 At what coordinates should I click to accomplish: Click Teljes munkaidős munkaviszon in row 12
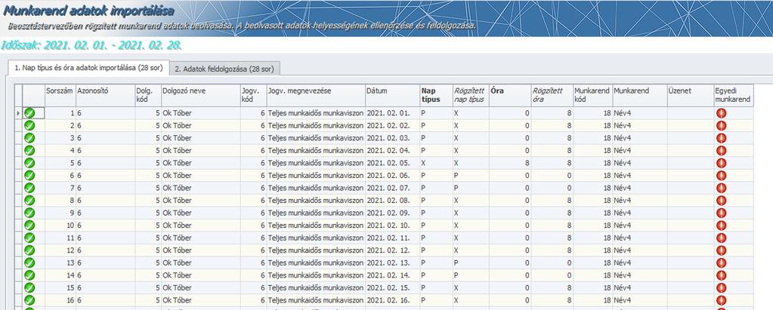316,250
